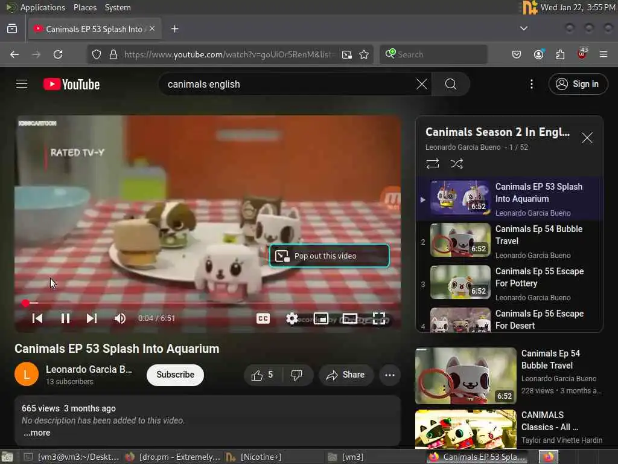Open uBlock extension icon with badge
The width and height of the screenshot is (618, 464).
tap(582, 54)
